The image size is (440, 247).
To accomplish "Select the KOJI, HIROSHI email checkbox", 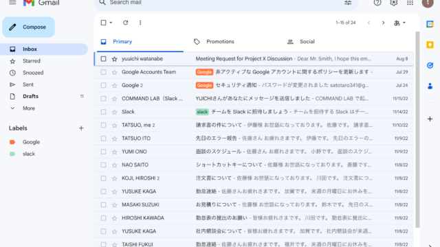I will point(103,178).
